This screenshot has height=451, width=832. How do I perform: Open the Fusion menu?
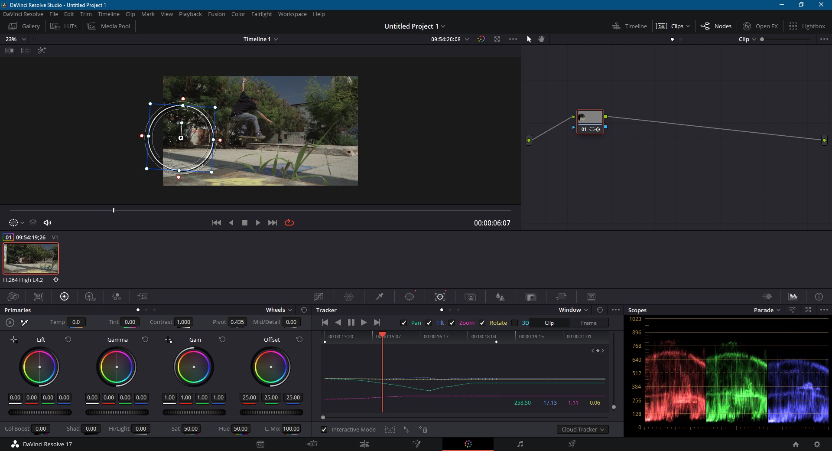pyautogui.click(x=216, y=14)
